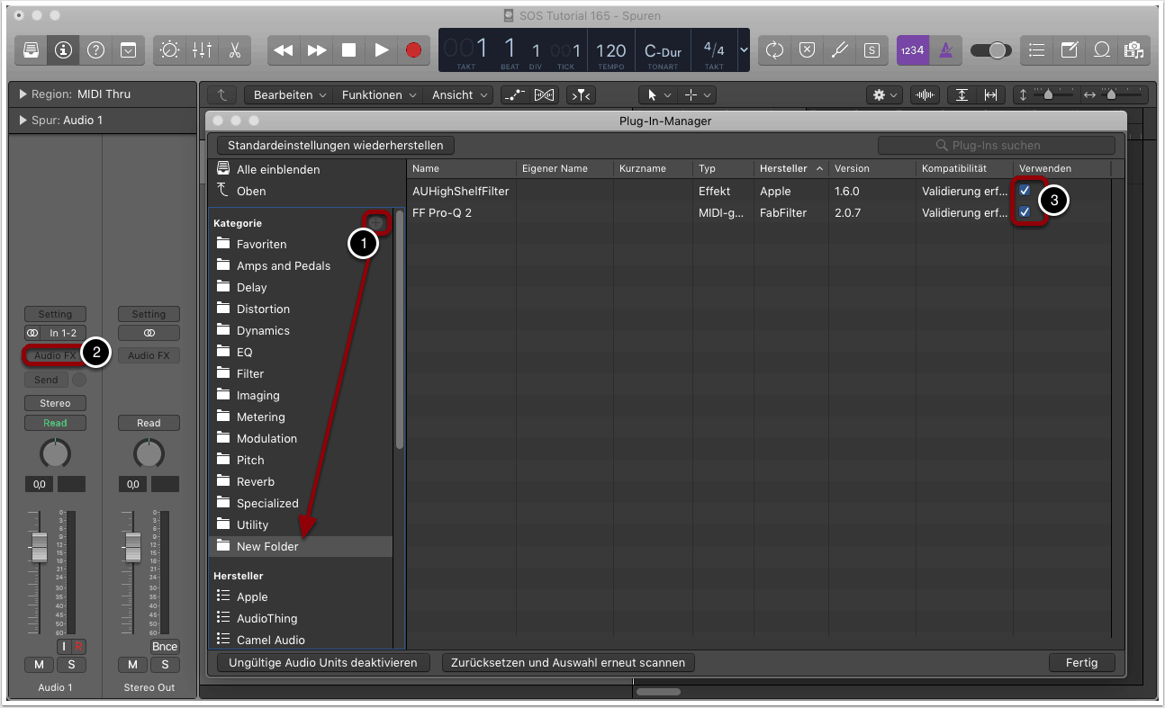Screen dimensions: 1165x708
Task: Enable Cycle mode icon
Action: point(774,50)
